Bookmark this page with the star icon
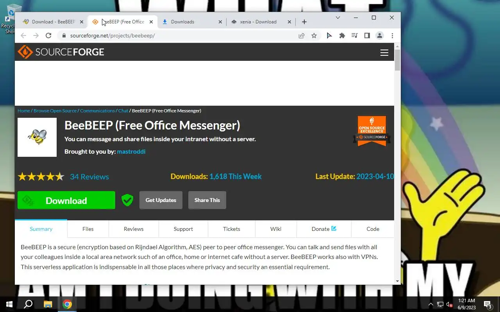500x312 pixels. [314, 35]
